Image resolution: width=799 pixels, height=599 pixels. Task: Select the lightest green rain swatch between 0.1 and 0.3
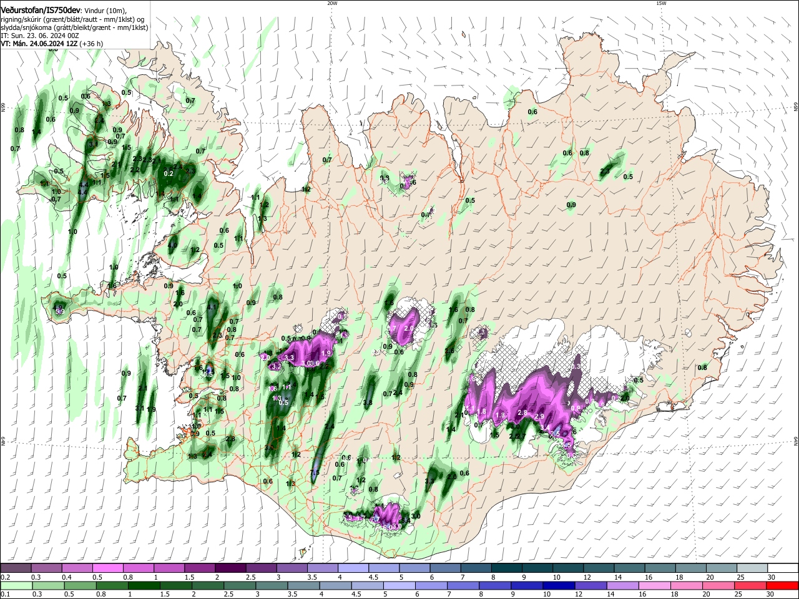16,586
